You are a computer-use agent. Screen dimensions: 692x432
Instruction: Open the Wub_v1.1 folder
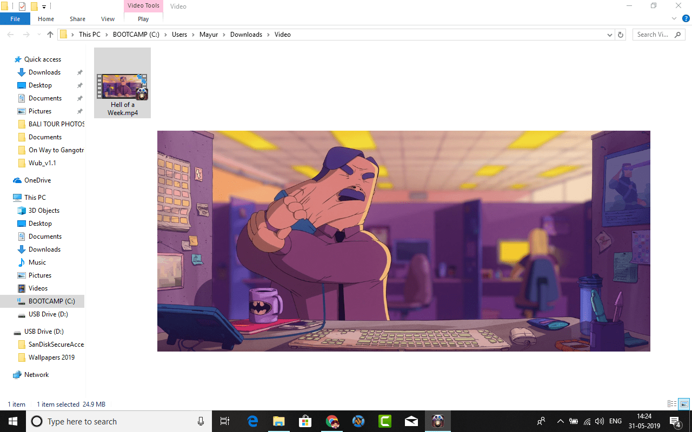pyautogui.click(x=42, y=163)
